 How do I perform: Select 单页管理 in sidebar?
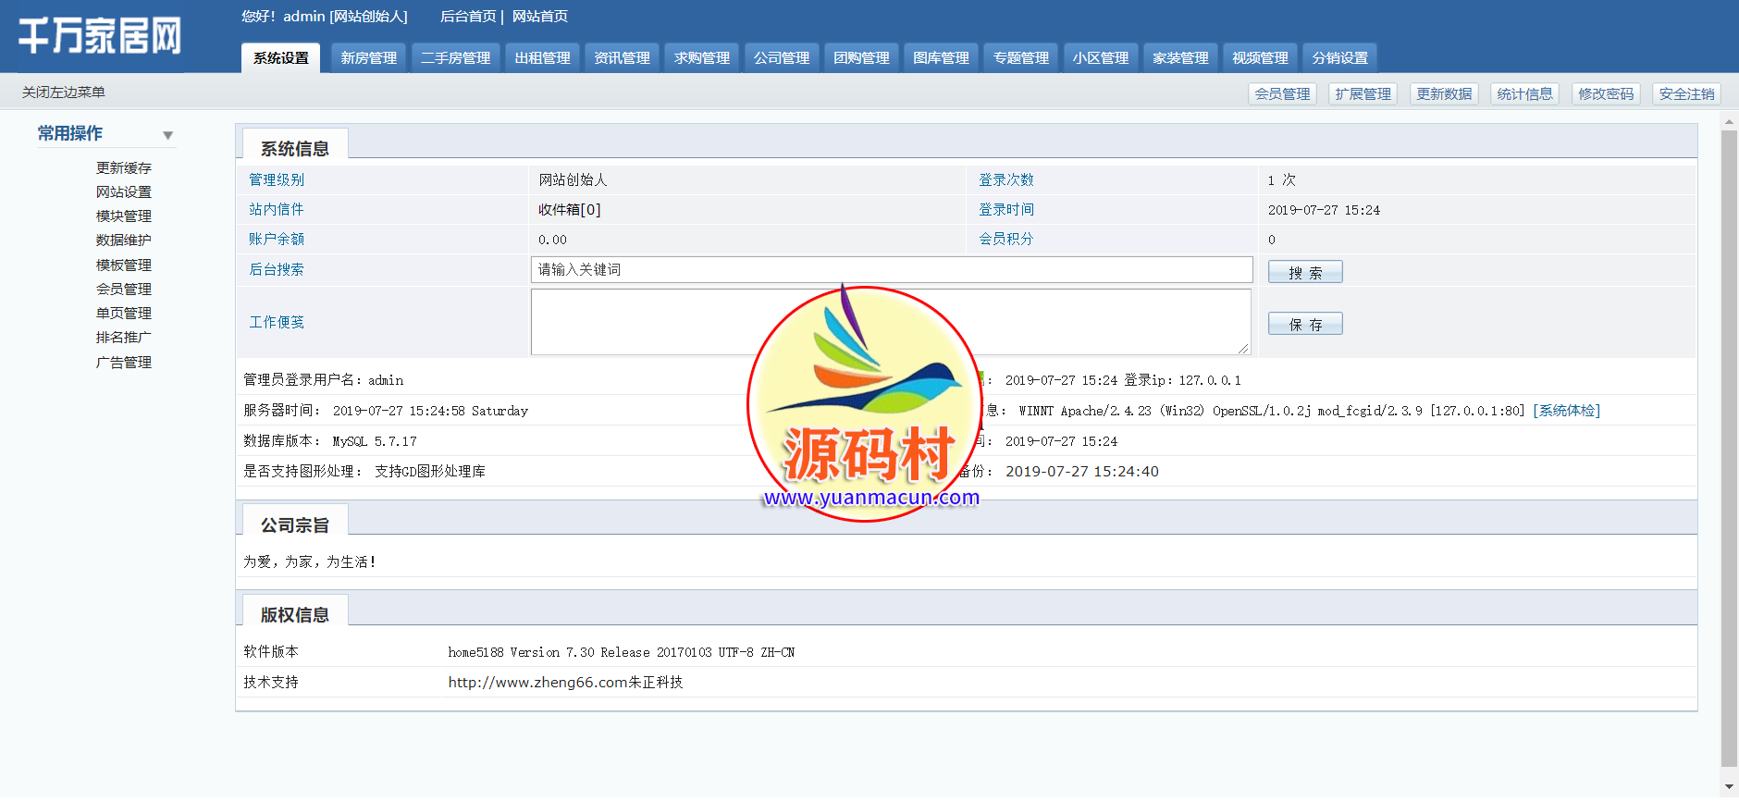[124, 314]
